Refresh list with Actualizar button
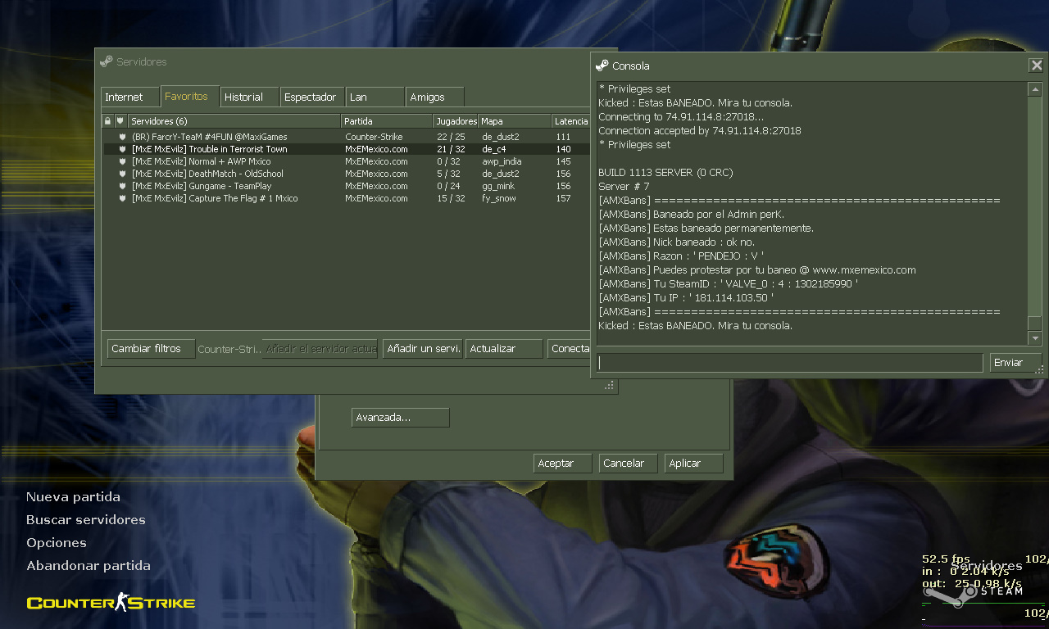 pos(504,348)
